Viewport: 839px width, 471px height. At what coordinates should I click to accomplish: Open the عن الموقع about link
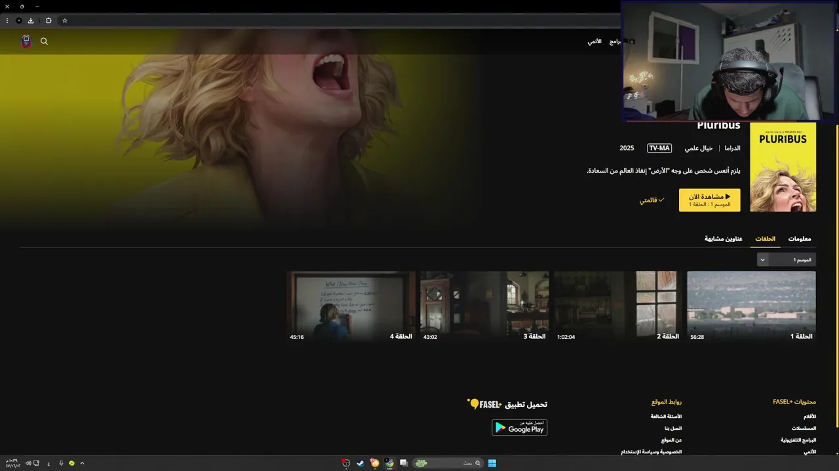[x=672, y=440]
